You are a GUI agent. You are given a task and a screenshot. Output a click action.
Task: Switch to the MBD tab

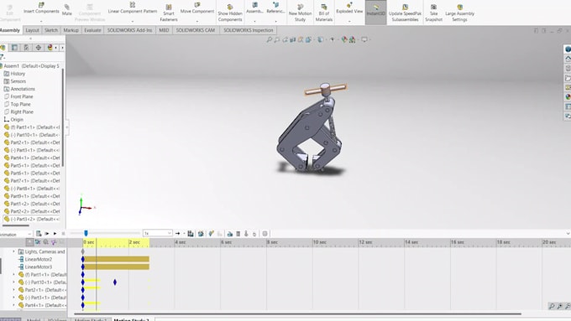[164, 30]
